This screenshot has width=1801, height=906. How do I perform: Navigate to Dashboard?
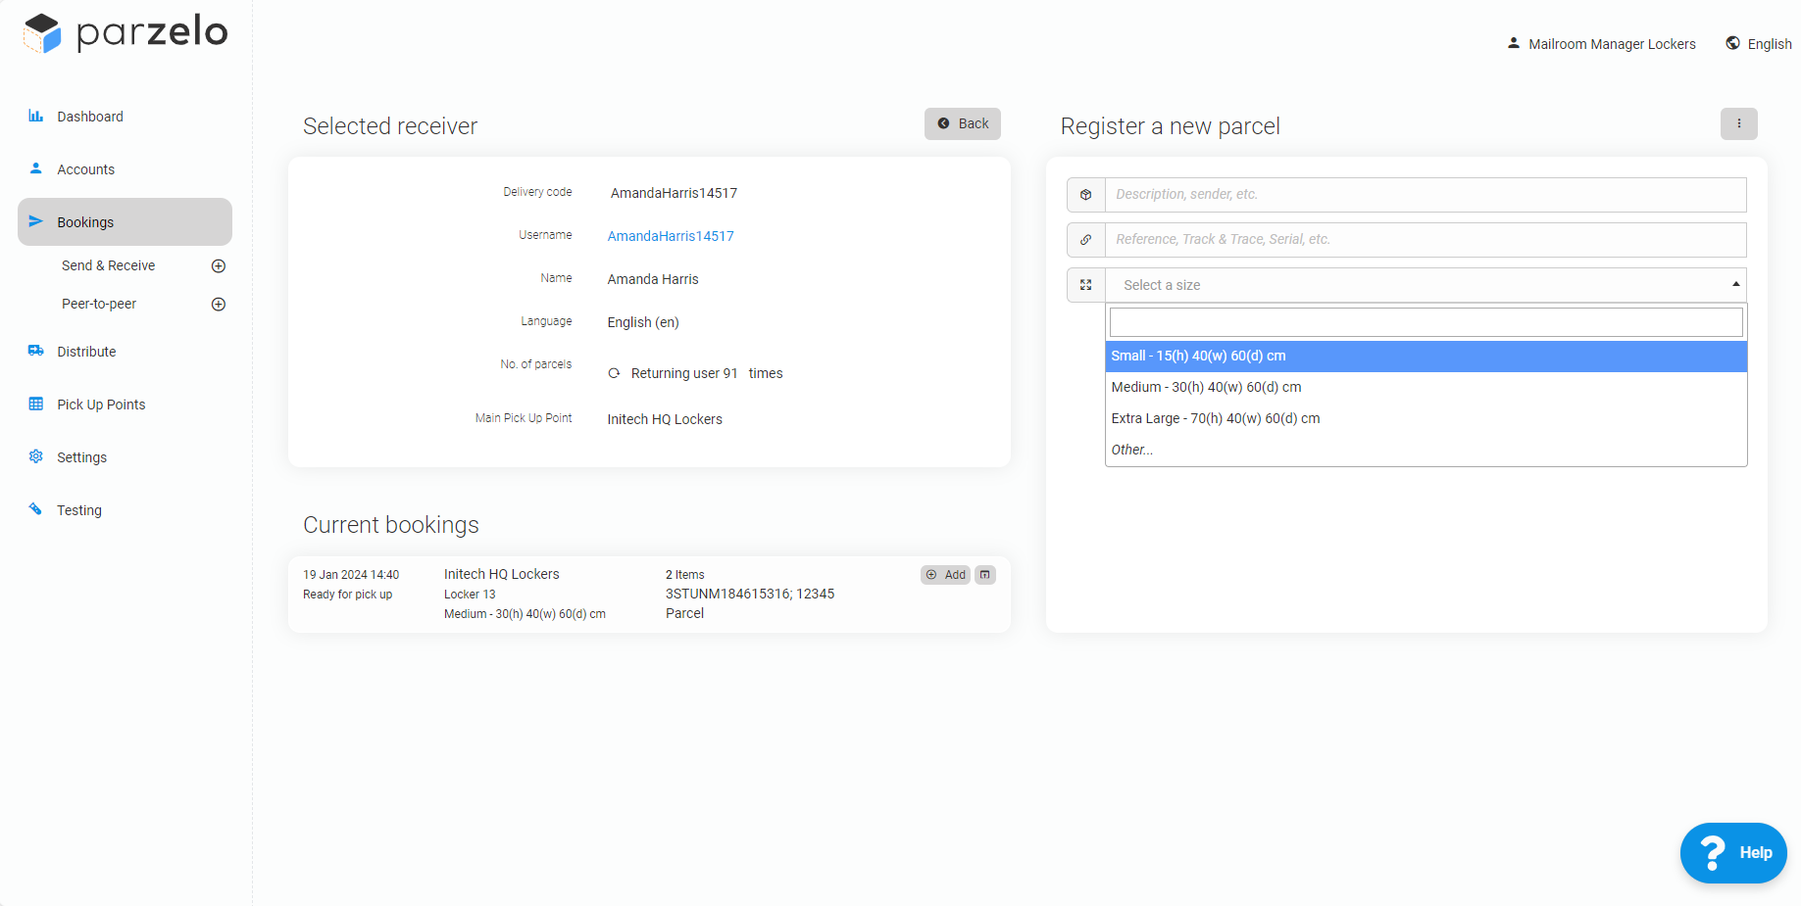[x=90, y=117]
